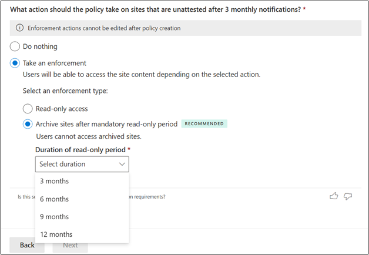Click the info icon in enforcement notice
Screen dimensions: 369x255
[18, 28]
